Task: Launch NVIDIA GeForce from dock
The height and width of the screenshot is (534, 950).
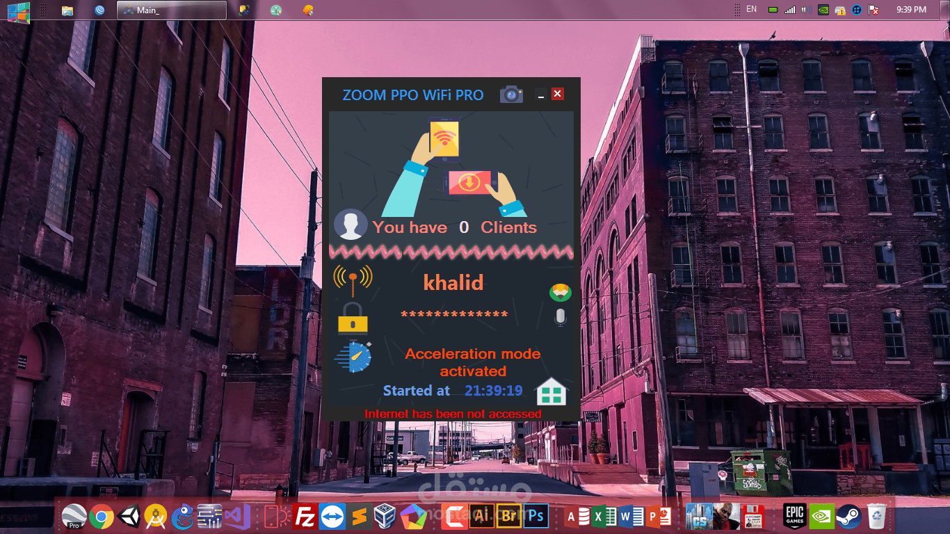Action: tap(822, 517)
